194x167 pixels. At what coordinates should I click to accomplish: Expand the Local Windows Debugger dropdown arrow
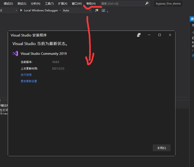[60, 10]
